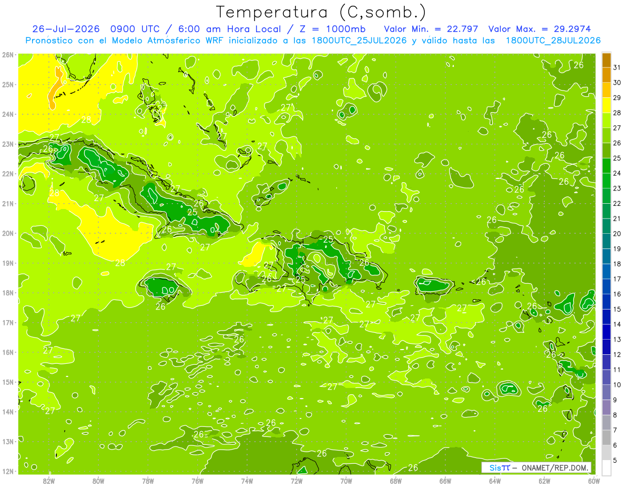Image resolution: width=631 pixels, height=488 pixels.
Task: Click the legend value "24"
Action: [x=617, y=173]
